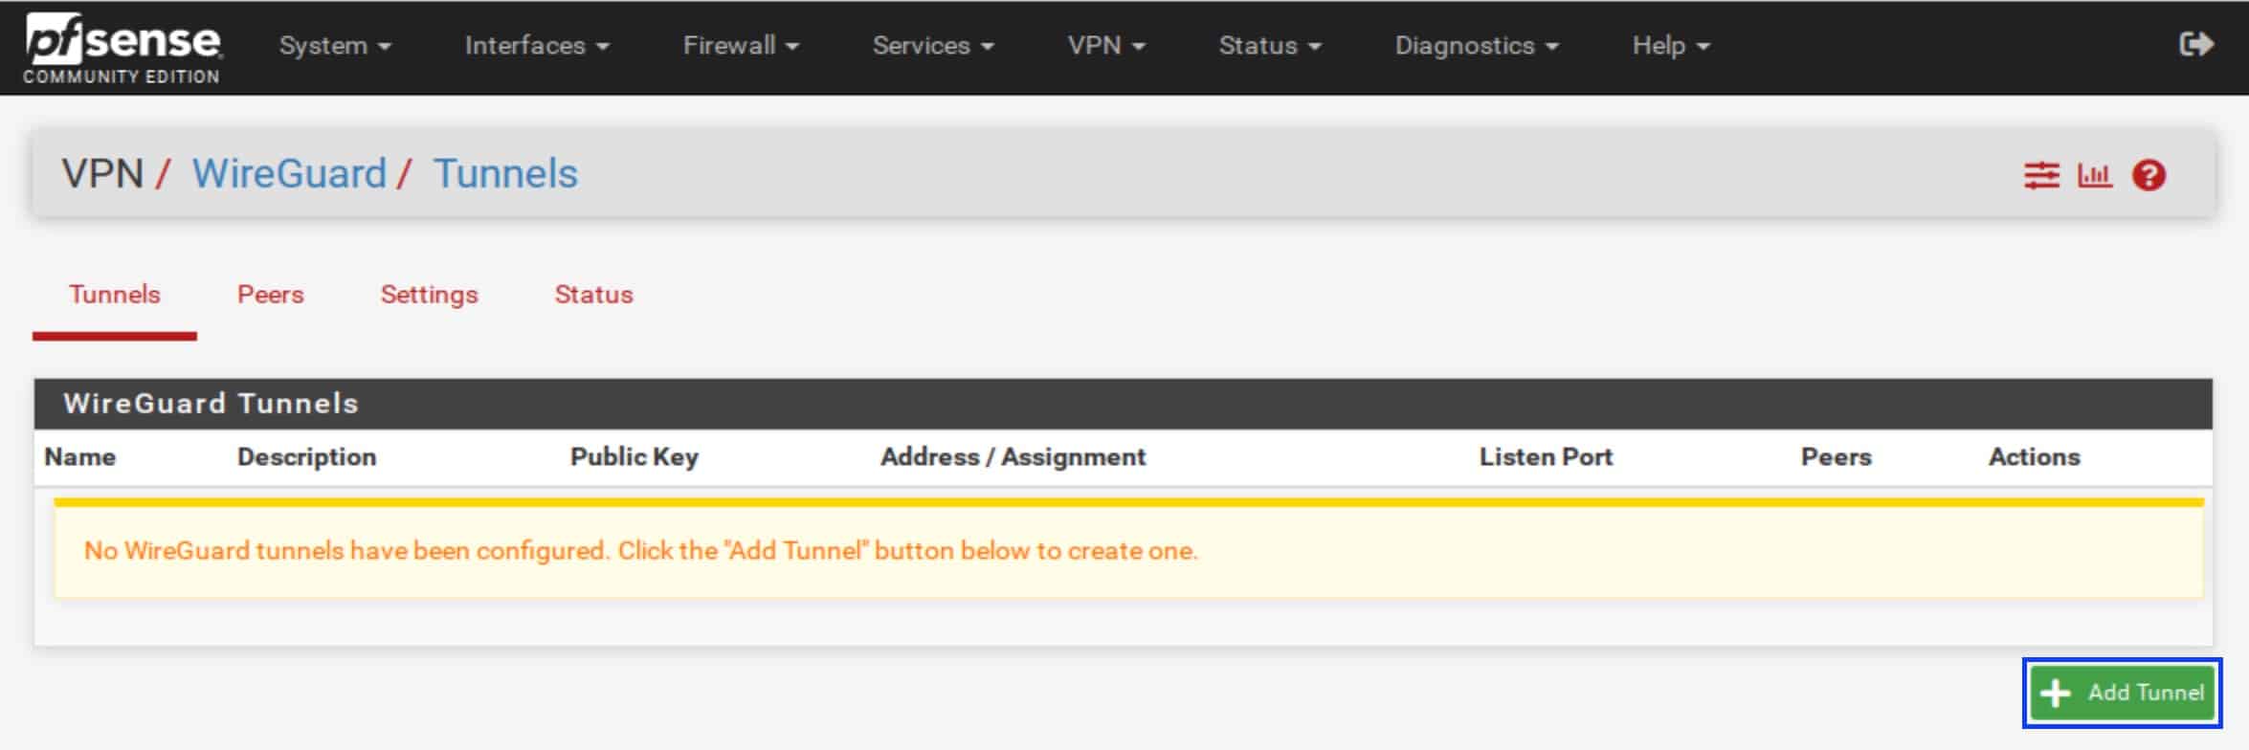Viewport: 2249px width, 750px height.
Task: Open the Help dropdown menu
Action: (1671, 45)
